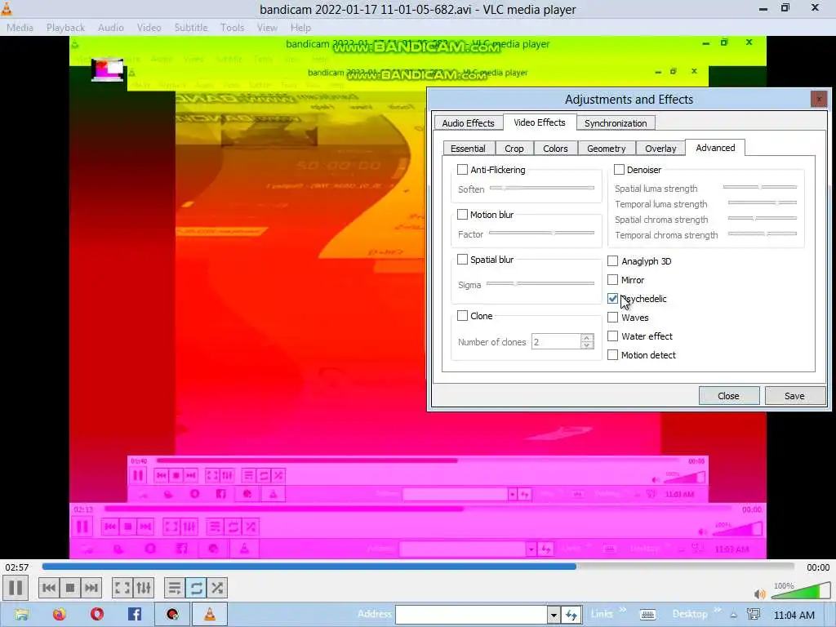This screenshot has width=836, height=627.
Task: Enable the Motion detect checkbox
Action: 612,354
